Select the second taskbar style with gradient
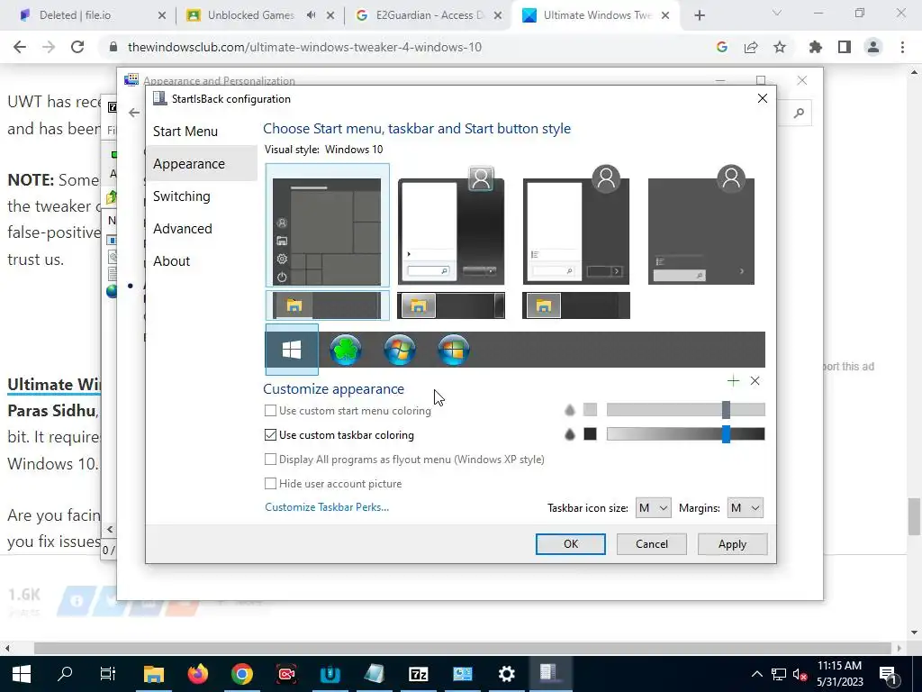 coord(451,305)
